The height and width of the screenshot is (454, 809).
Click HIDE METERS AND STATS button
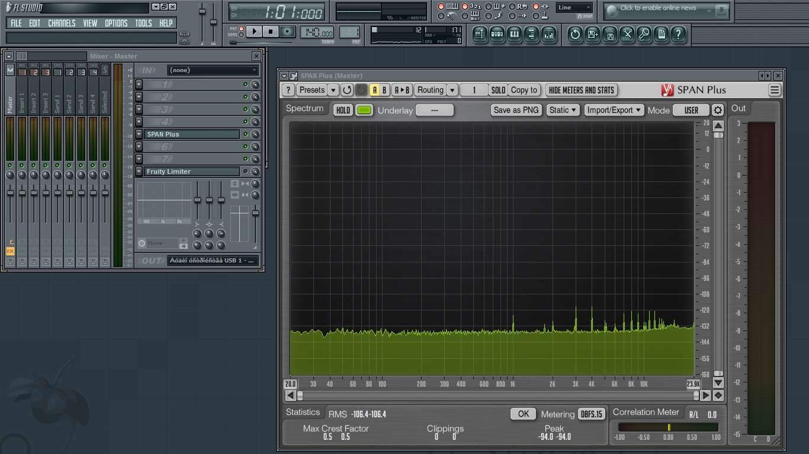[x=581, y=90]
